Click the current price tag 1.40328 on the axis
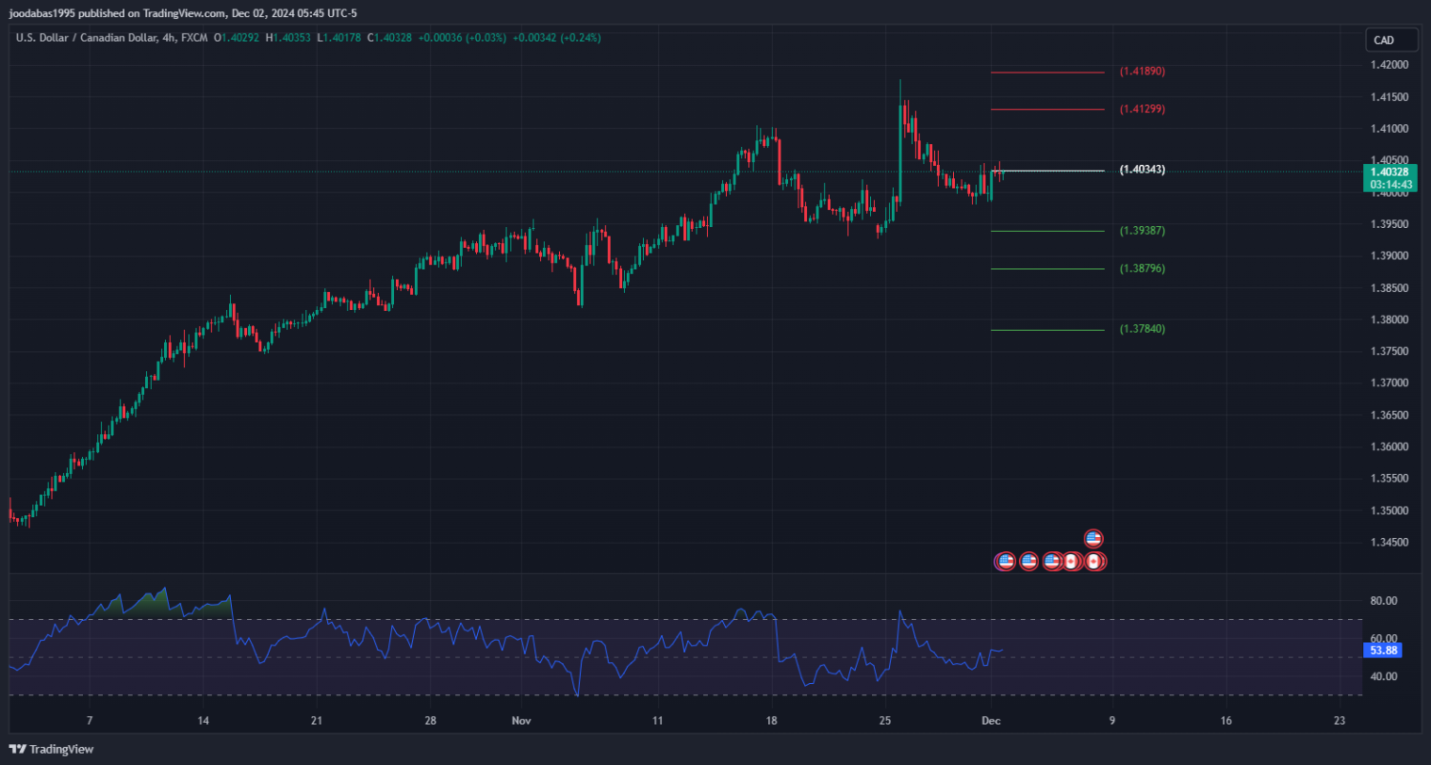1431x765 pixels. tap(1389, 172)
